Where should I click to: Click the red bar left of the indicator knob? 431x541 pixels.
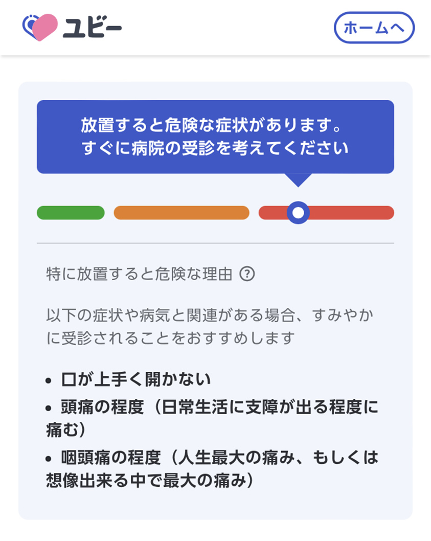click(273, 213)
